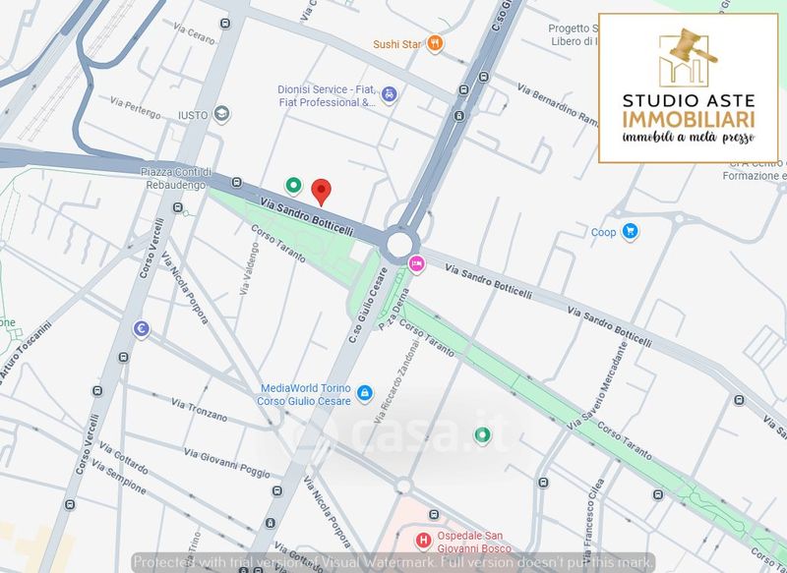Click the Ospedale San Giovanni Bosco label
The image size is (787, 573).
tap(474, 541)
